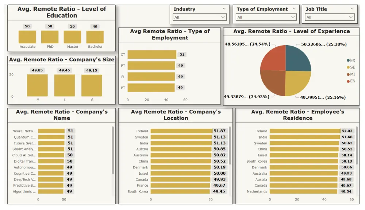
Task: Click the 50.14 Israel residence value
Action: (347, 155)
